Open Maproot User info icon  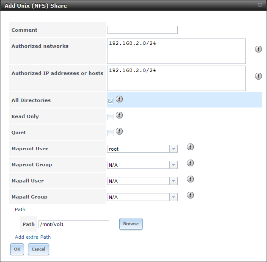(x=190, y=147)
